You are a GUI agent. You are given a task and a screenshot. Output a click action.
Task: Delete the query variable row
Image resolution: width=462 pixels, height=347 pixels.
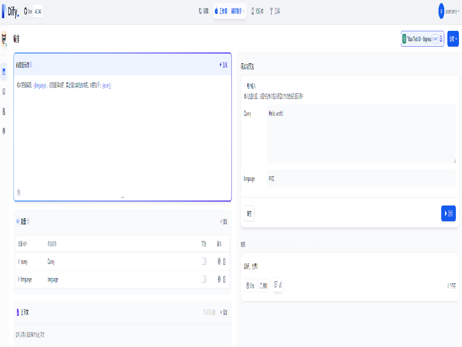point(224,261)
